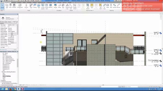Collapse the Graphics properties section

click(x=17, y=24)
